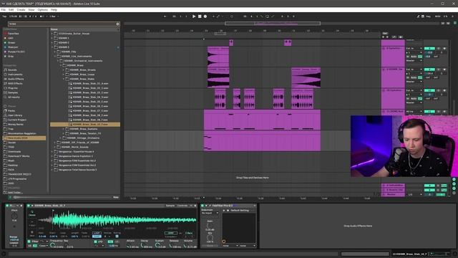Viewport: 458px width, 258px height.
Task: Select the Master track header
Action: coord(393,194)
